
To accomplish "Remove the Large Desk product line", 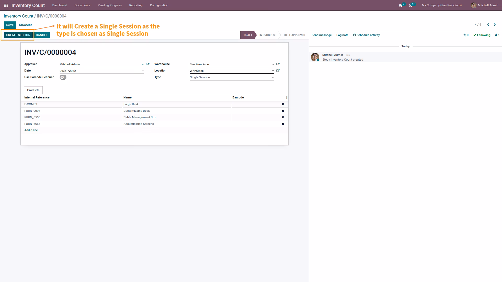I will coord(283,104).
